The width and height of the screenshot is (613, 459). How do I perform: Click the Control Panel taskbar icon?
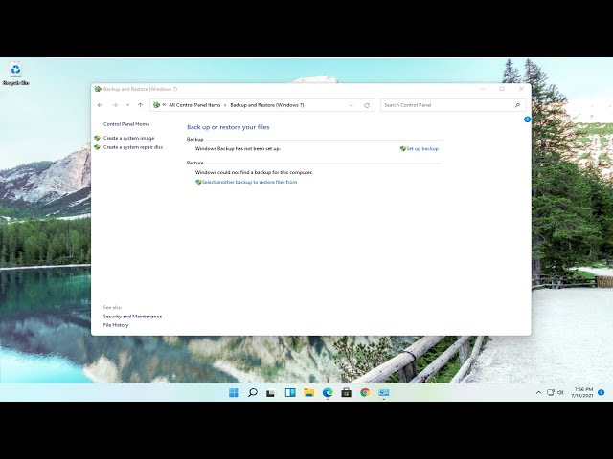pyautogui.click(x=384, y=392)
